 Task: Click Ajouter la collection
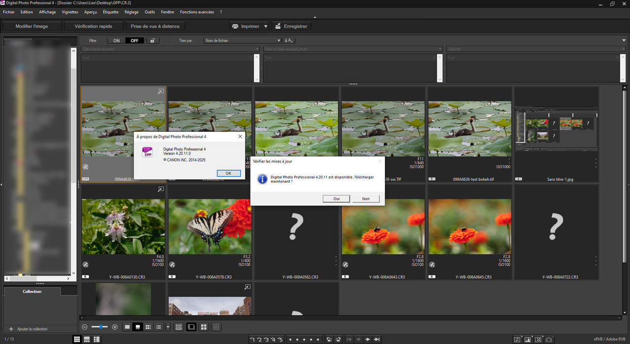coord(28,329)
